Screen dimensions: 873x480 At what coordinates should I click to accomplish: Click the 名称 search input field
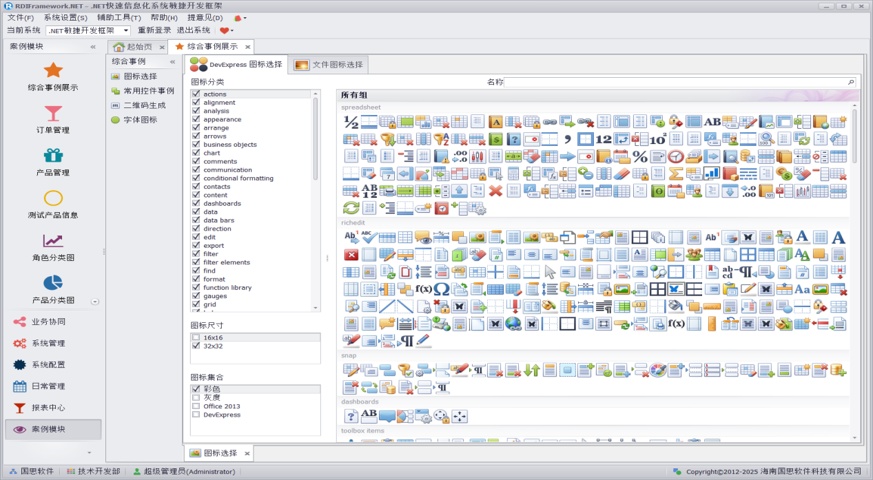pos(675,82)
